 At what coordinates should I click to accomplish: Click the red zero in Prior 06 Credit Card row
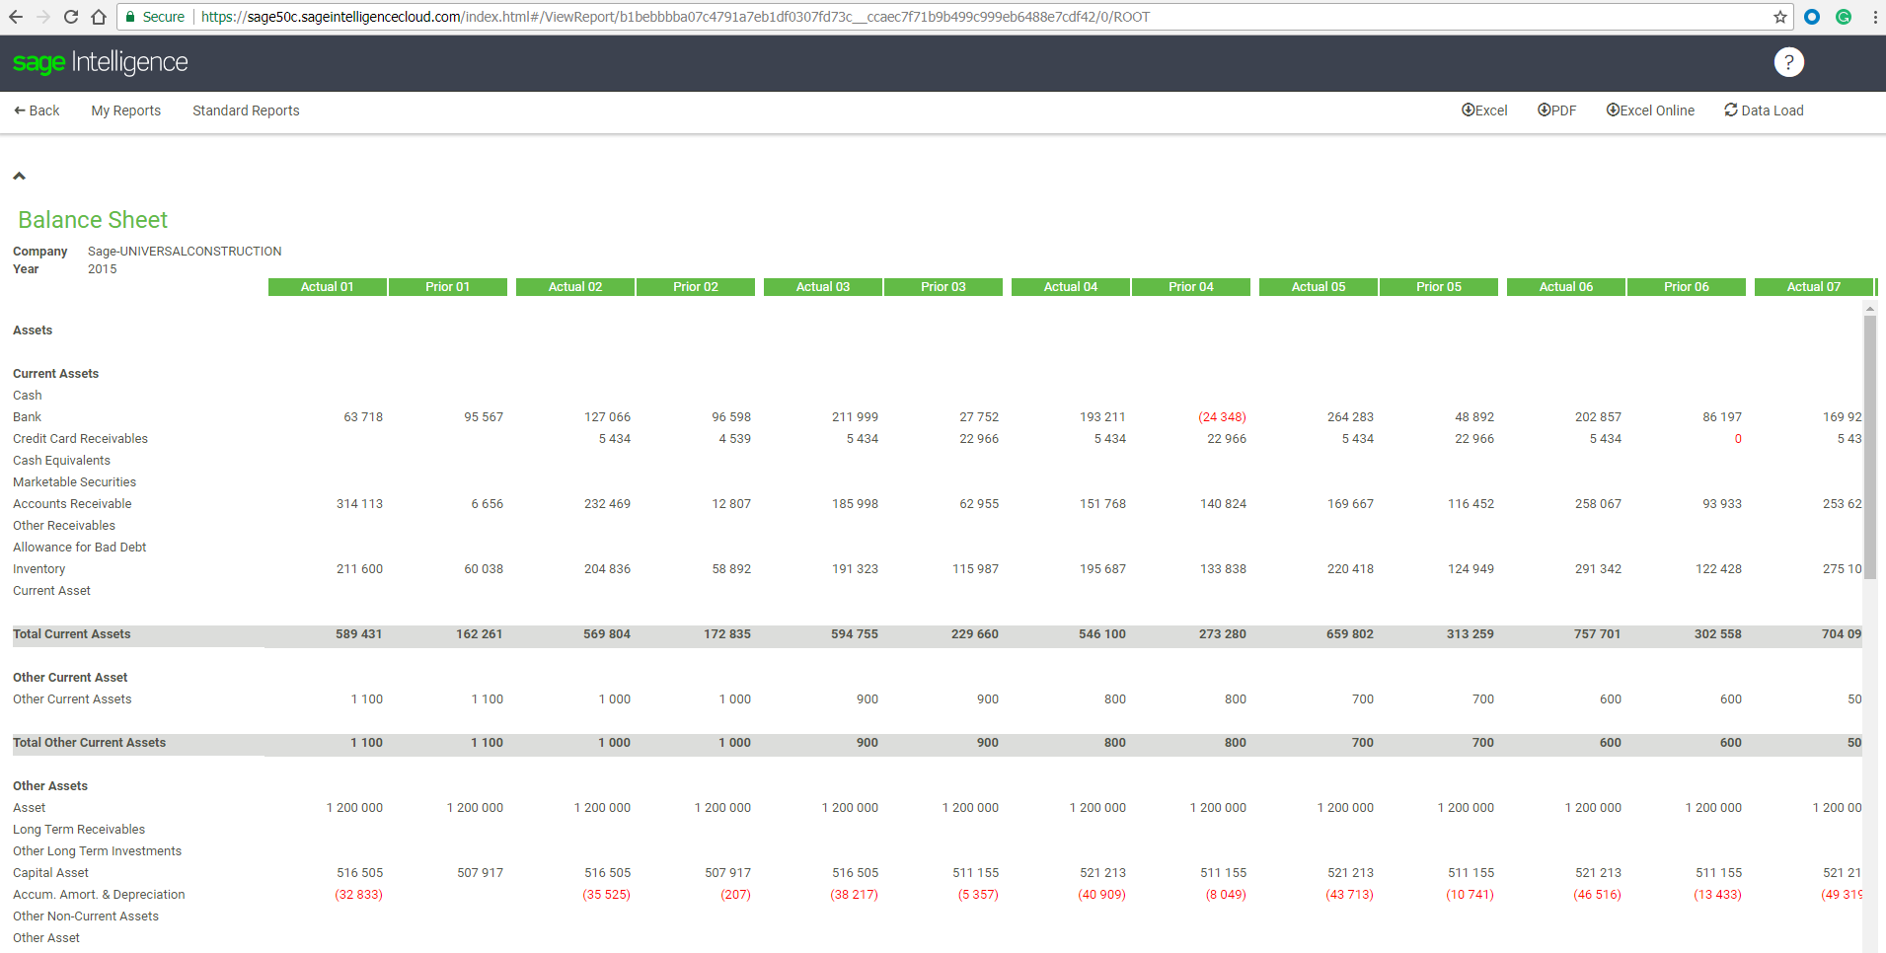pos(1738,439)
